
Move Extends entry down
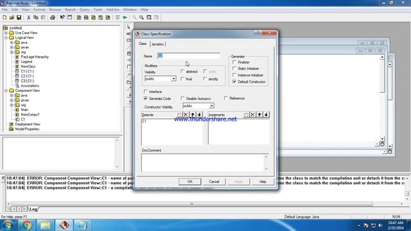pyautogui.click(x=200, y=115)
